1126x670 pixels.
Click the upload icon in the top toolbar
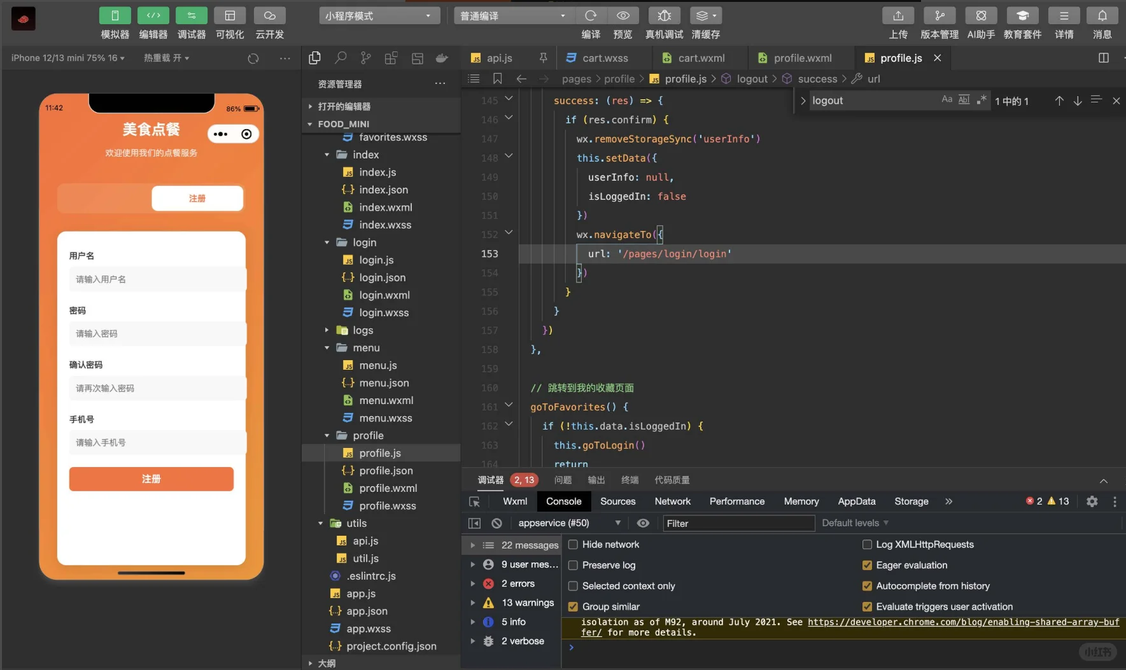click(898, 16)
